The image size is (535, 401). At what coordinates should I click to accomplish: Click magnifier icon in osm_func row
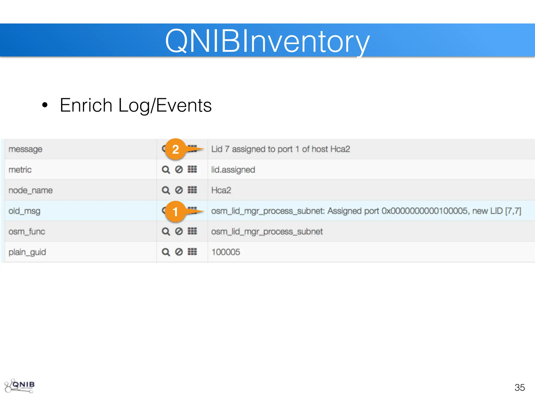click(x=166, y=231)
